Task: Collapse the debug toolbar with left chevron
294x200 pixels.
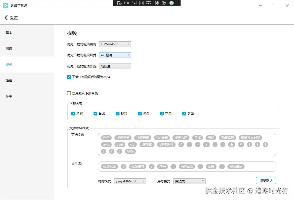Action: pyautogui.click(x=178, y=3)
